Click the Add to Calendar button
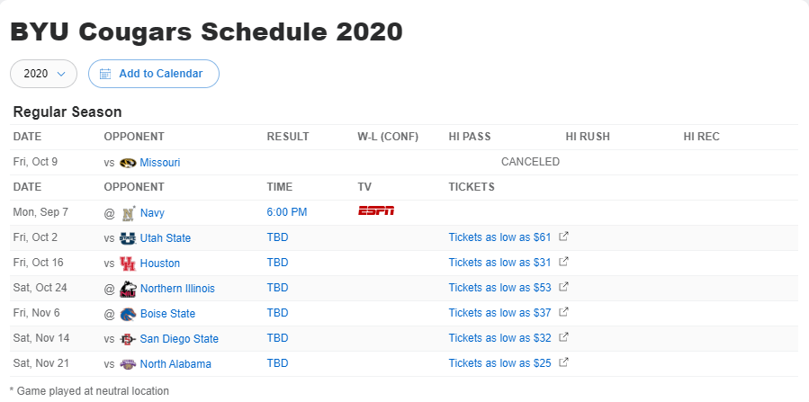Image resolution: width=809 pixels, height=402 pixels. point(154,74)
